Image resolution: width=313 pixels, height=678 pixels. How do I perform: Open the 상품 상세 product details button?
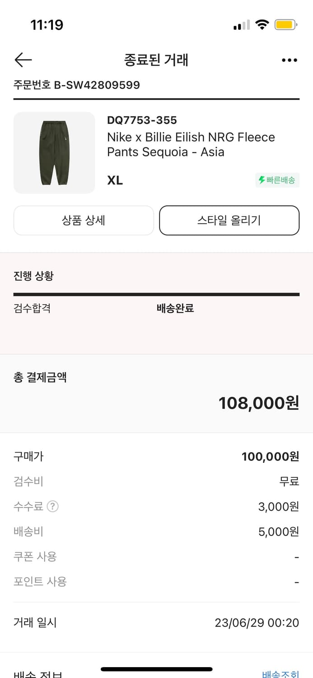pyautogui.click(x=84, y=221)
